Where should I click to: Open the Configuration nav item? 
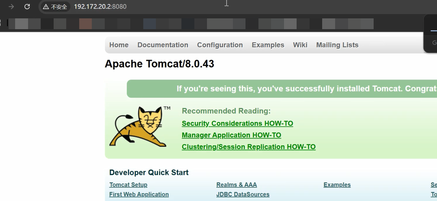(x=220, y=45)
